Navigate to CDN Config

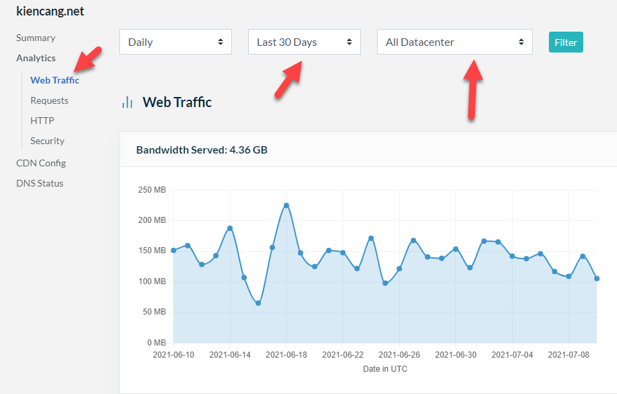coord(40,163)
